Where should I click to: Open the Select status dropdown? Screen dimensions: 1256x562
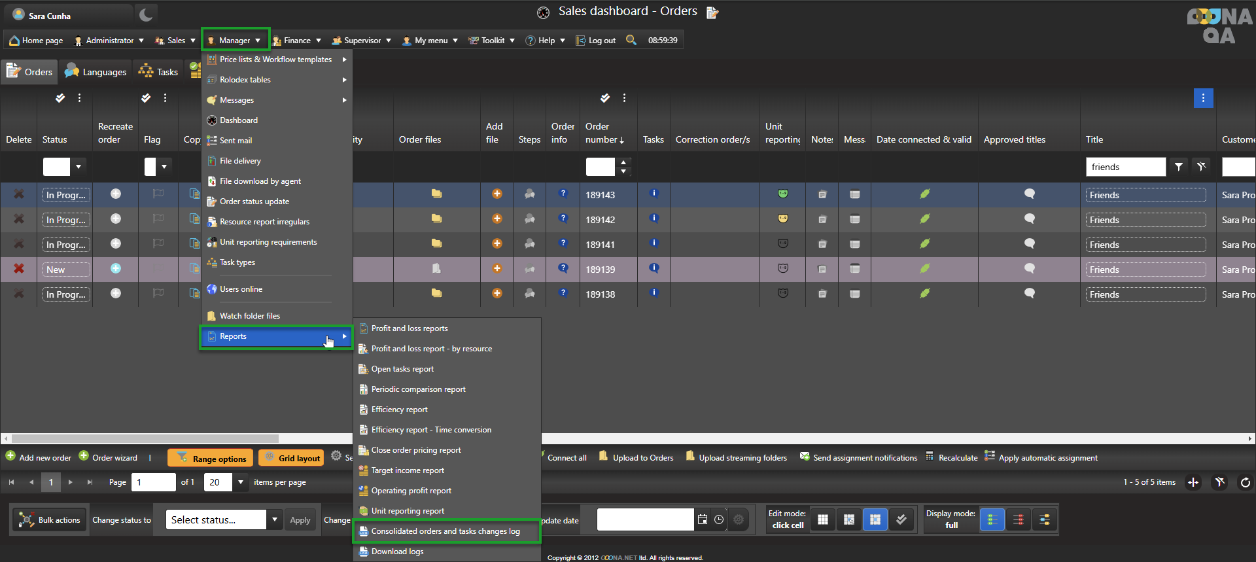click(275, 519)
